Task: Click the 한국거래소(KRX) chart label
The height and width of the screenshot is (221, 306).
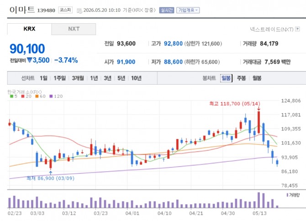Action: pos(24,92)
